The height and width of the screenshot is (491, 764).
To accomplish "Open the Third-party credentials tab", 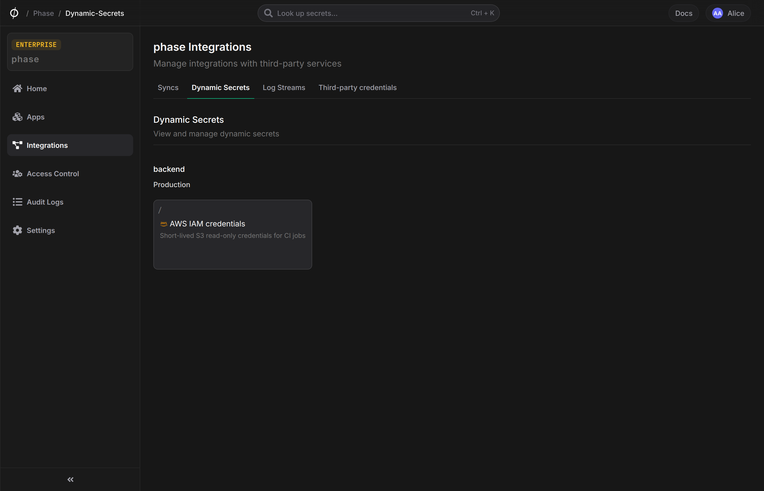I will click(357, 88).
